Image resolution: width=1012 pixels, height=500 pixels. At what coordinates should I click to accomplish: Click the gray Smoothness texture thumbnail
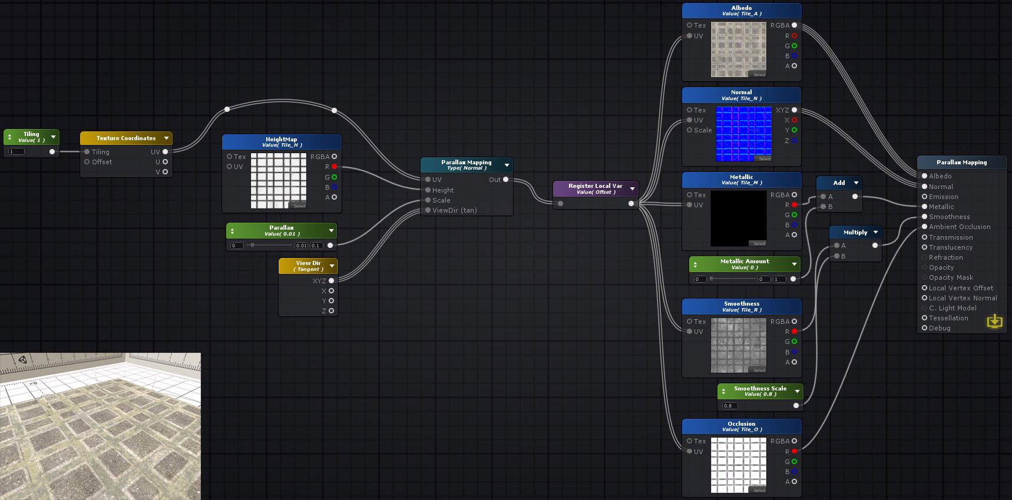(739, 345)
